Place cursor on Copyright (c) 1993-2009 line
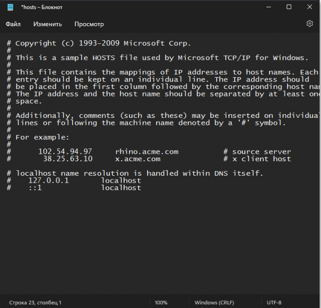 coord(99,43)
